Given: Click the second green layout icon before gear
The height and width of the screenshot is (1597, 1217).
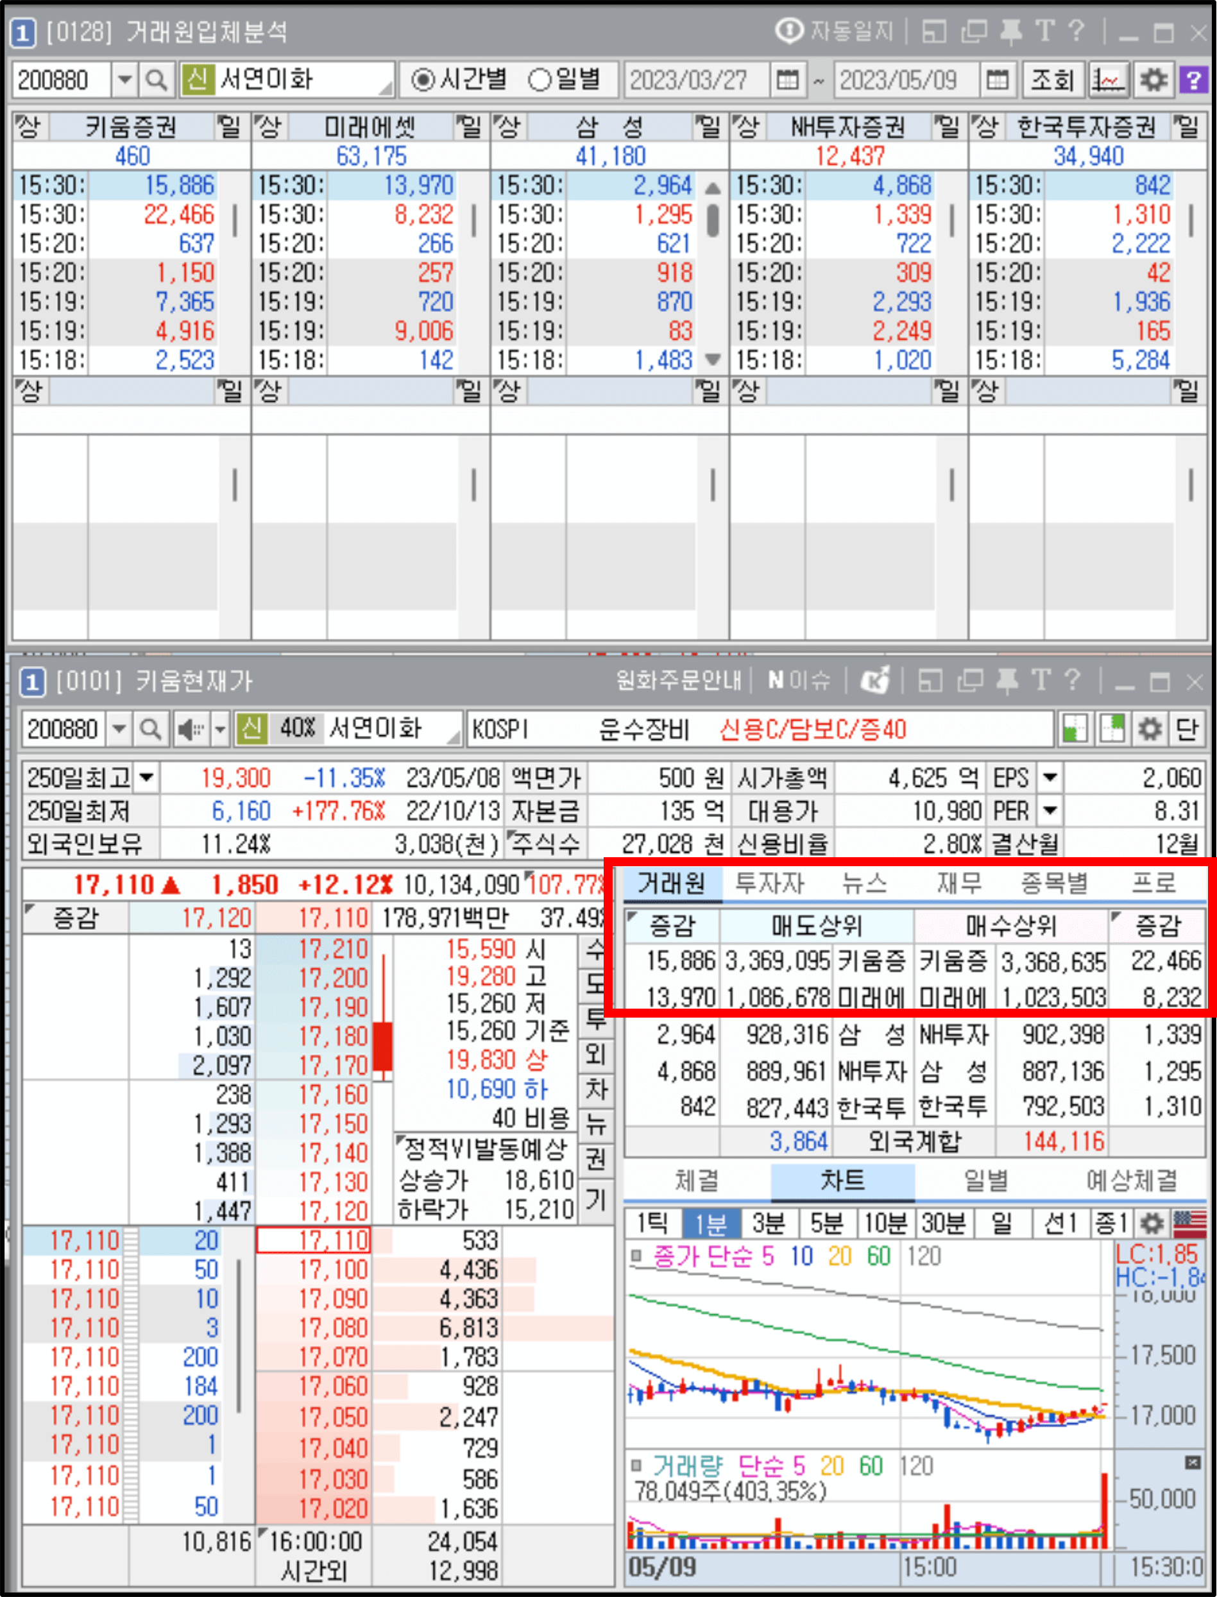Looking at the screenshot, I should [1112, 729].
